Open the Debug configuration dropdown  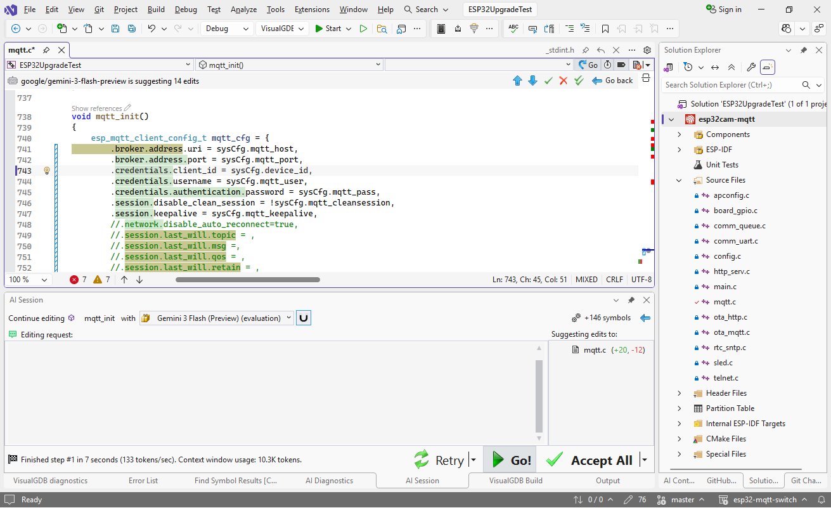227,29
